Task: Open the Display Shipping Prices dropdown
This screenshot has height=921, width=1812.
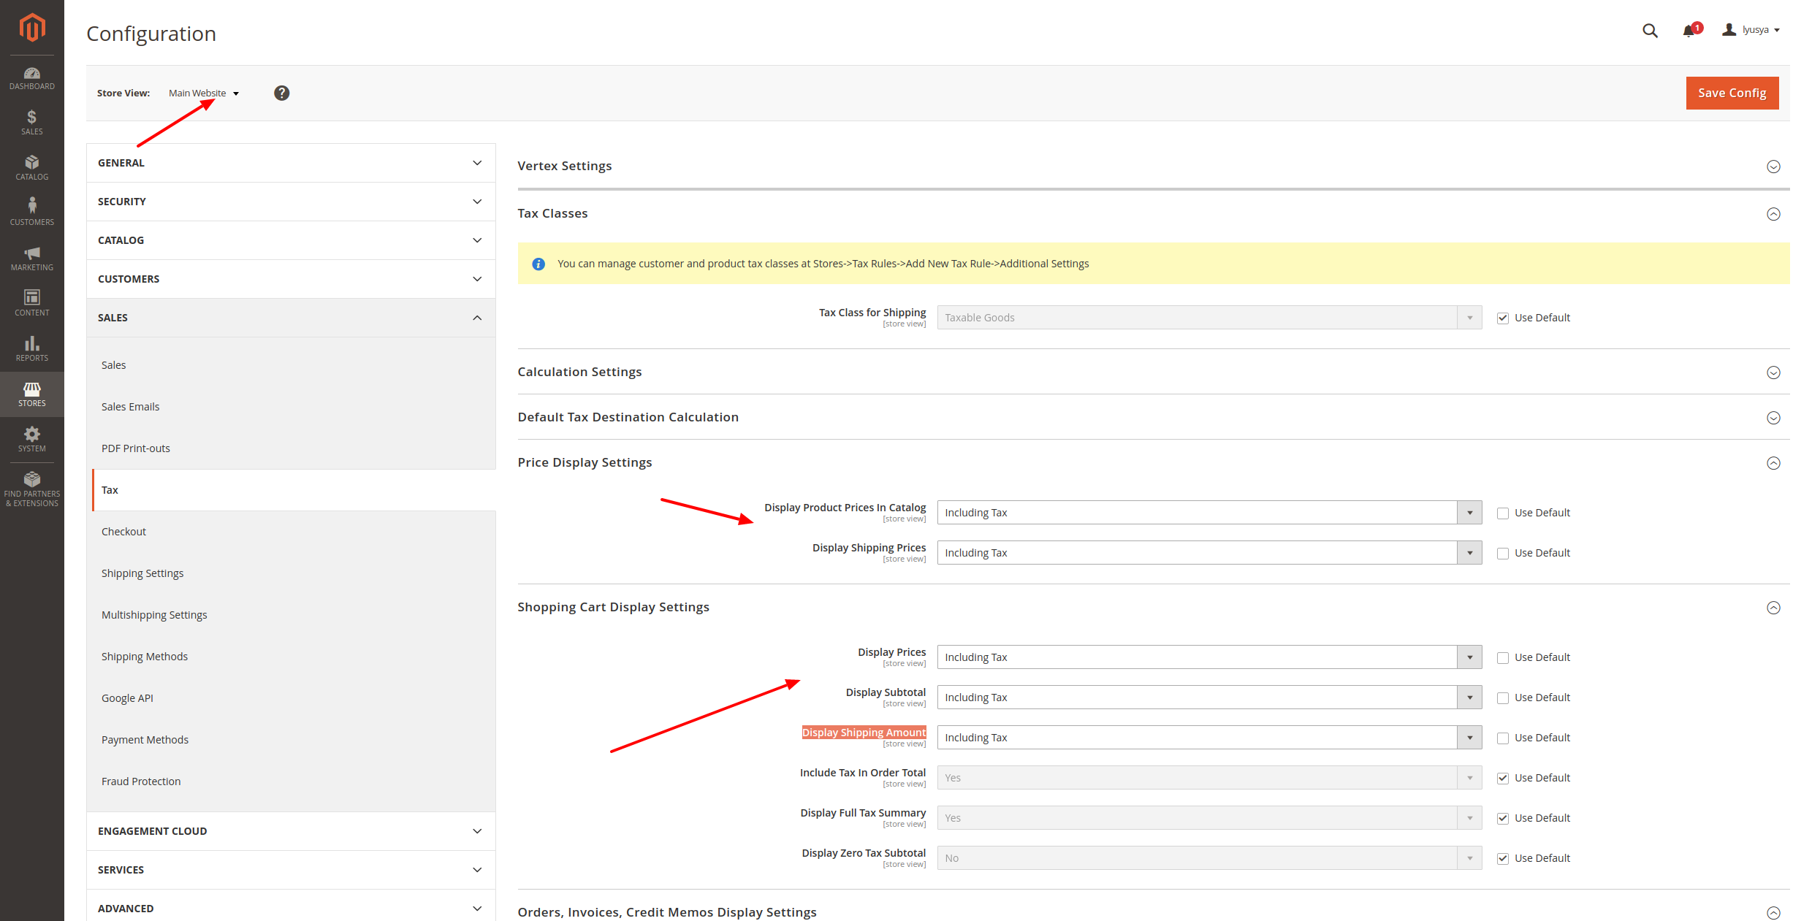Action: point(1469,553)
